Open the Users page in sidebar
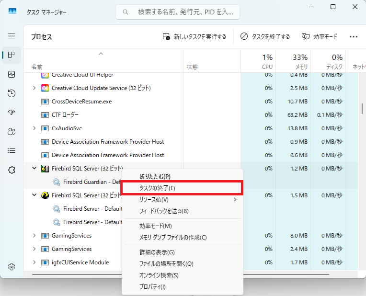This screenshot has height=296, width=366. pyautogui.click(x=11, y=132)
